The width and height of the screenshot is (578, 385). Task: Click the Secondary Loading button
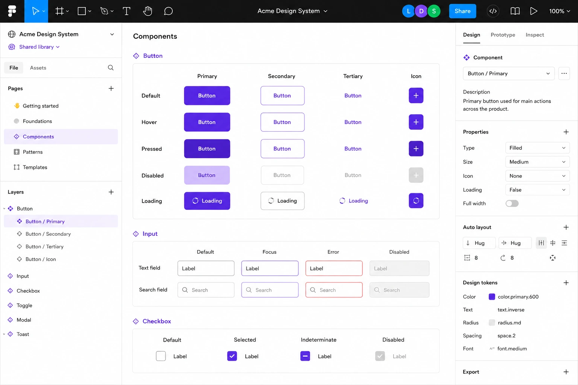tap(282, 201)
